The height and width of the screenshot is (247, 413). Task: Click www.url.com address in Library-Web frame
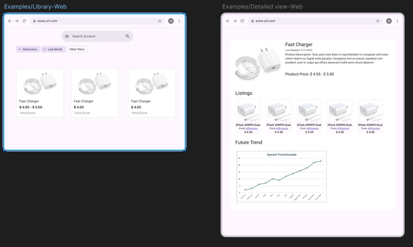click(48, 21)
